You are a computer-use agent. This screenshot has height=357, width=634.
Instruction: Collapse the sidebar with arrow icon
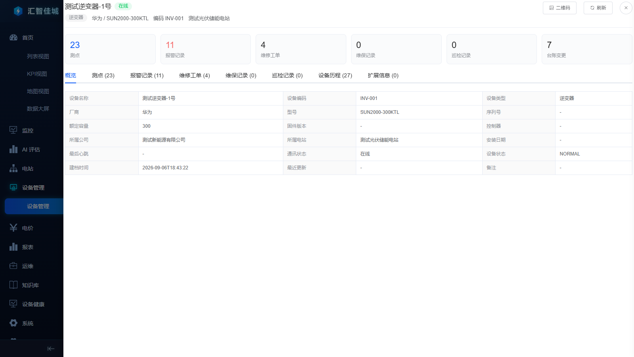pyautogui.click(x=51, y=349)
